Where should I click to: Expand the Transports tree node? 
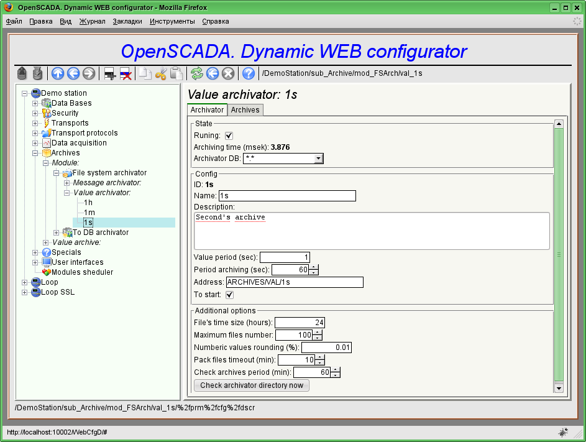[35, 124]
